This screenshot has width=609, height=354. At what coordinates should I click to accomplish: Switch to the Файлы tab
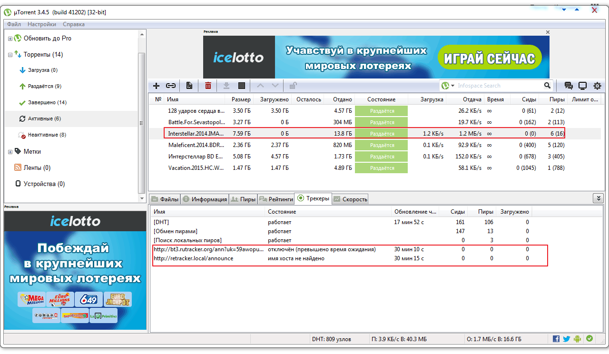165,199
